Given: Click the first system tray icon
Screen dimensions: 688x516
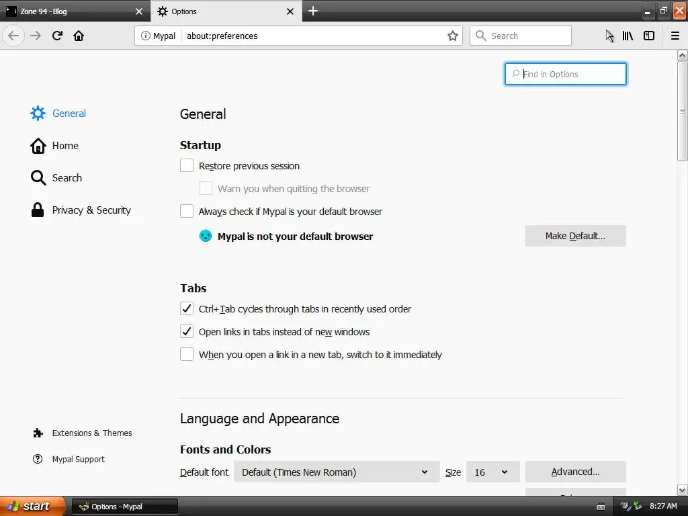Looking at the screenshot, I should 626,507.
